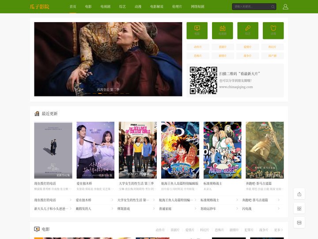Open the 综艺 nav menu item

pyautogui.click(x=122, y=7)
